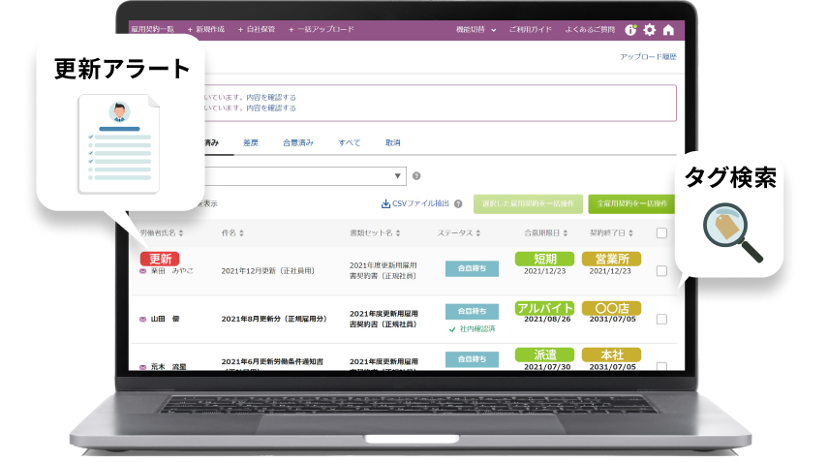Open the information icon in the purple header

630,30
